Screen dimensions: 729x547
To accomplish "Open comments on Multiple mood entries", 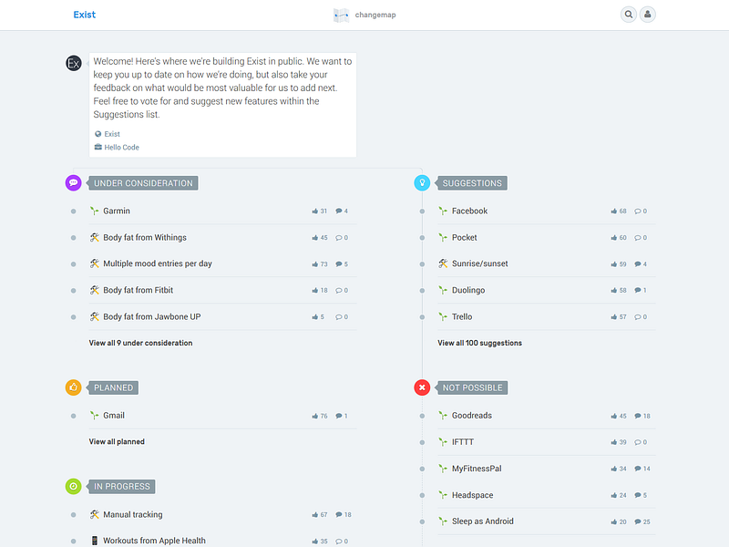I will point(339,264).
